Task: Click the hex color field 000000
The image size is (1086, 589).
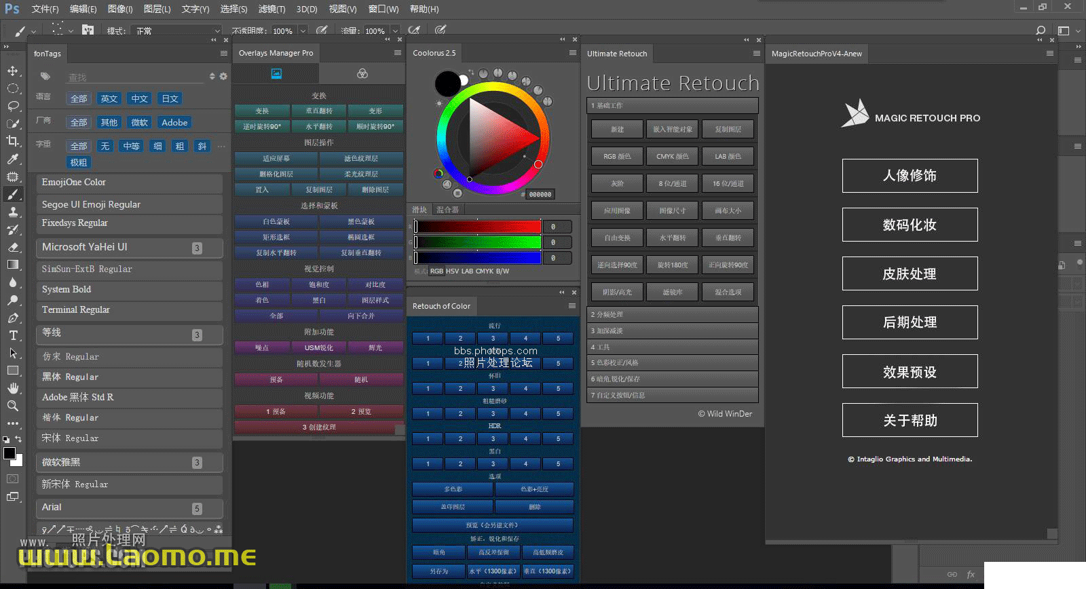Action: click(x=540, y=194)
